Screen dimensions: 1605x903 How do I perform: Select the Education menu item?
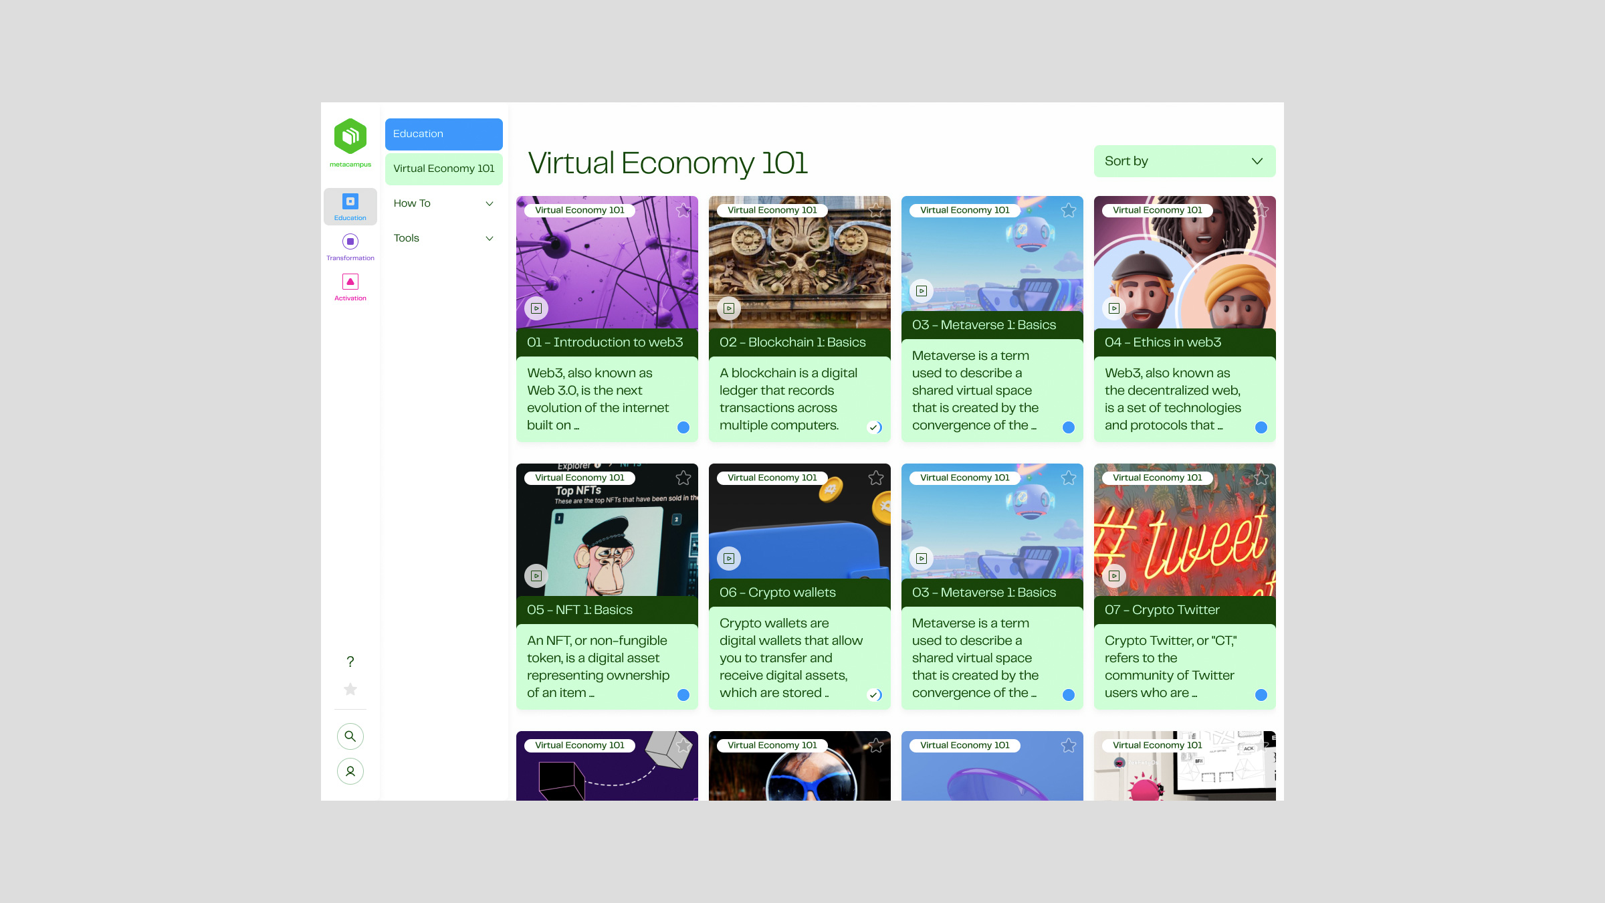pos(443,133)
